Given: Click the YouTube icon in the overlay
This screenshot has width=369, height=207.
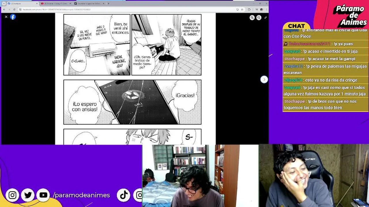Looking at the screenshot, I should (43, 195).
